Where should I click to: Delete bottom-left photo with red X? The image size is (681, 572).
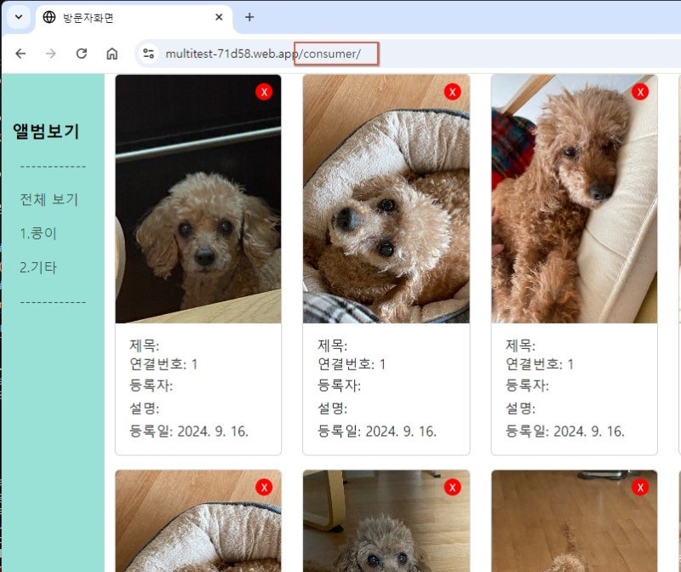(x=264, y=488)
